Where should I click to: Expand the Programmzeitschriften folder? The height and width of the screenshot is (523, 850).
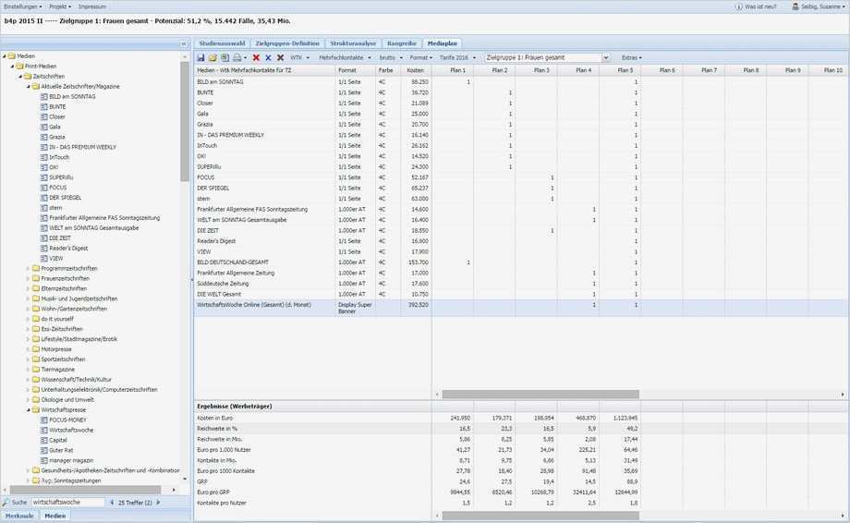pyautogui.click(x=28, y=269)
